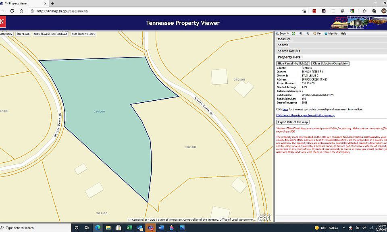Hide Property Lines on the map
The image size is (387, 232).
(83, 34)
